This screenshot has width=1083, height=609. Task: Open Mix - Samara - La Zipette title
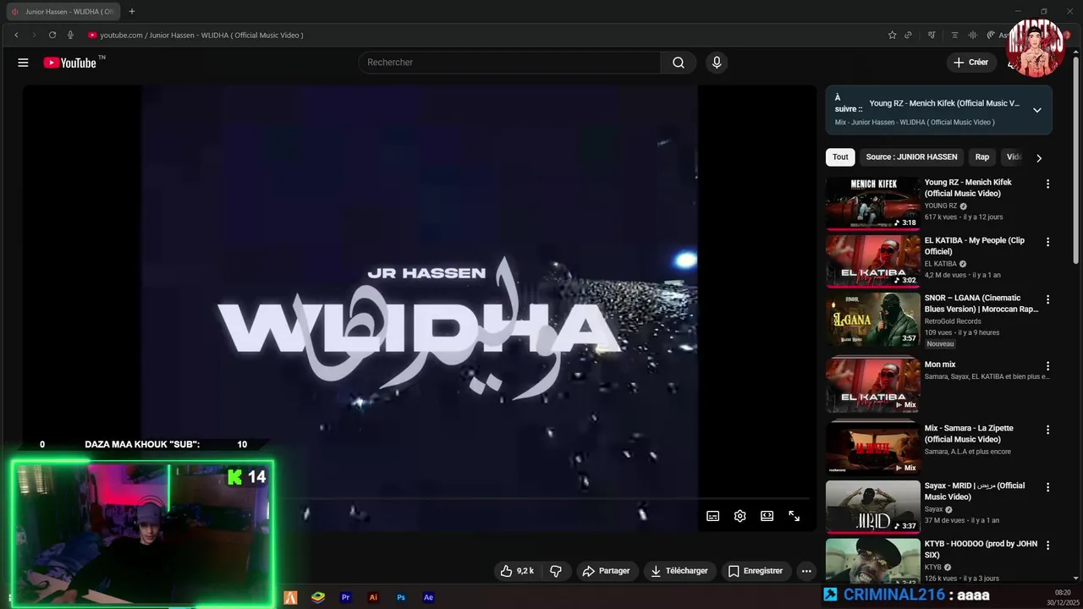(x=969, y=433)
